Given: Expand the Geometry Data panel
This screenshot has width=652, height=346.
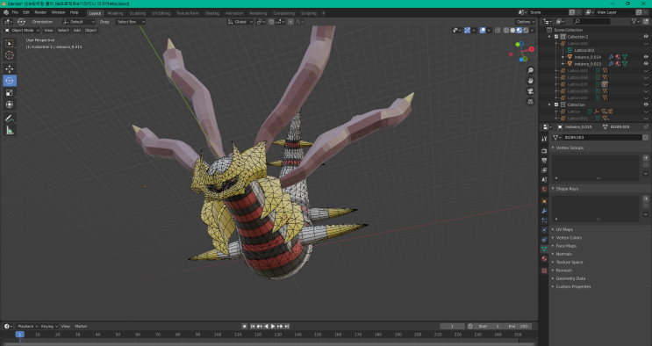Looking at the screenshot, I should 570,278.
